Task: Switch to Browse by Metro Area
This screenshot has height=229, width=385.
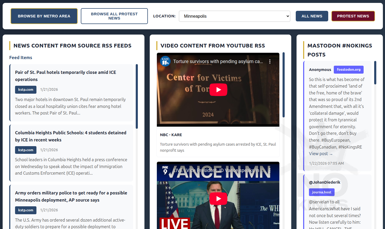Action: coord(44,16)
